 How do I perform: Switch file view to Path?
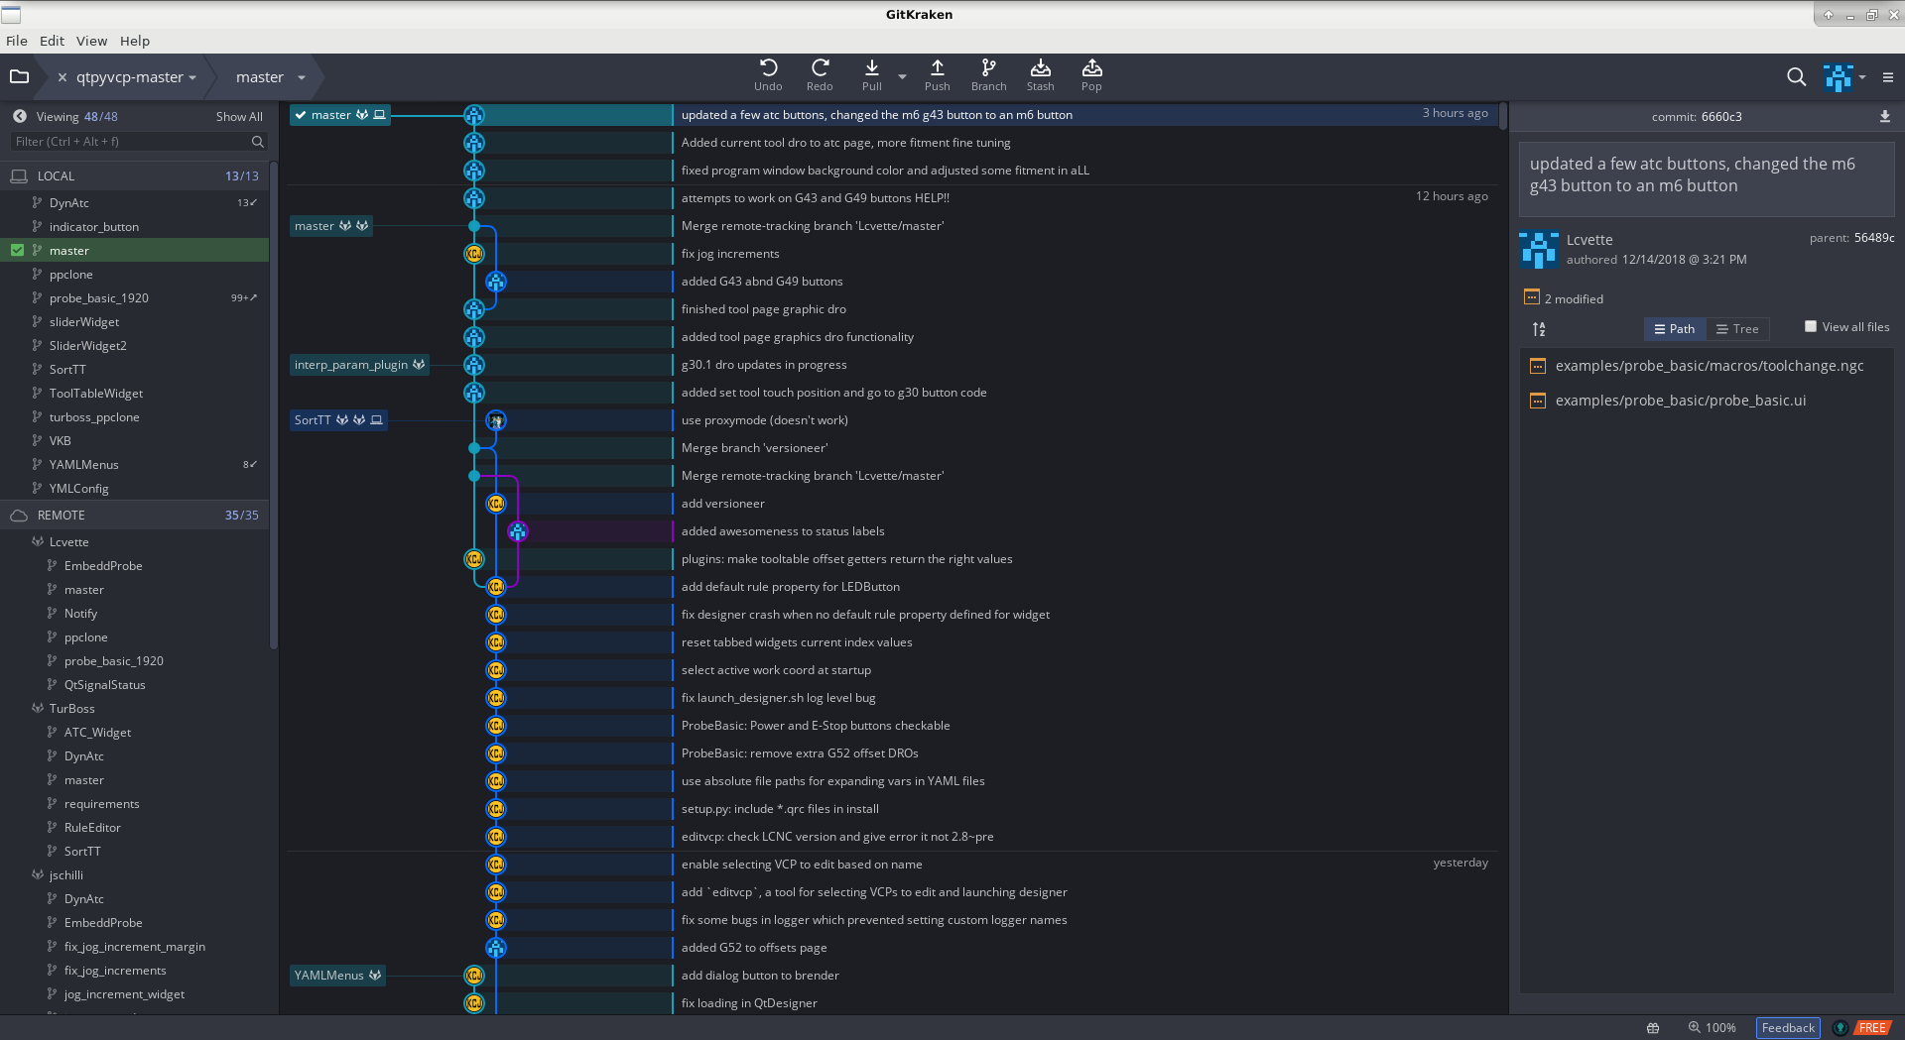(1675, 329)
